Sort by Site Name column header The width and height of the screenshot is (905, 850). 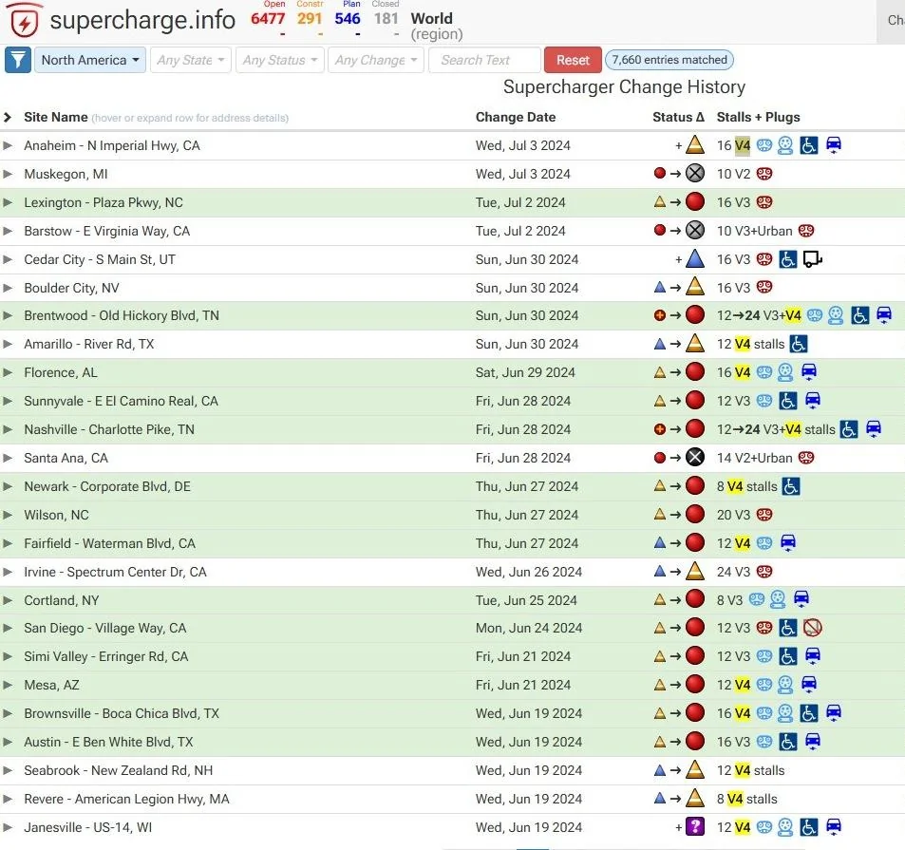pyautogui.click(x=56, y=117)
